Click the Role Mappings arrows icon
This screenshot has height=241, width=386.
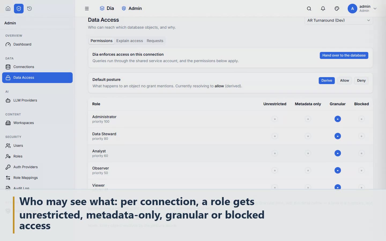click(8, 178)
